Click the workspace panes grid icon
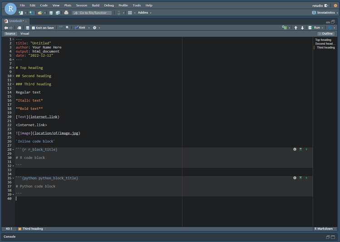This screenshot has width=340, height=242. [x=130, y=13]
